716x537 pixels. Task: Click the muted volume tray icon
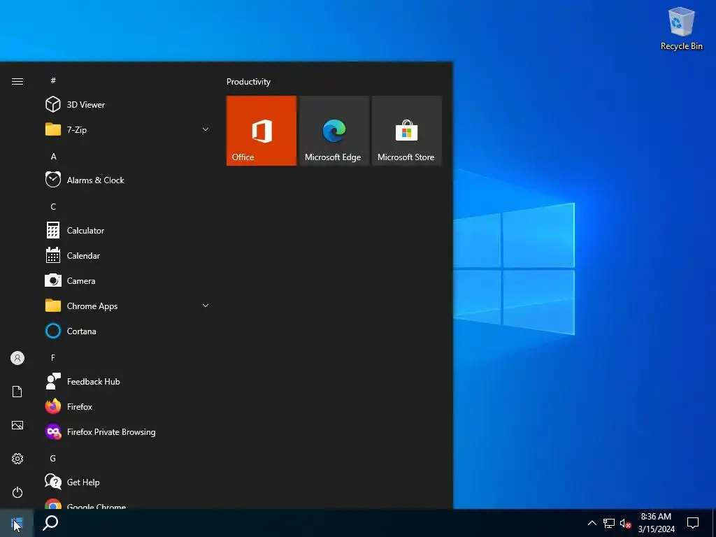[x=625, y=523]
